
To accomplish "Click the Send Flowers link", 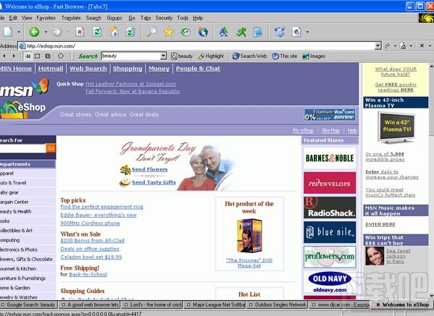I will coord(150,169).
